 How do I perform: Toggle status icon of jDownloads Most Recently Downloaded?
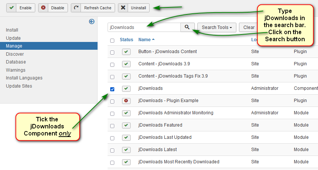126,162
